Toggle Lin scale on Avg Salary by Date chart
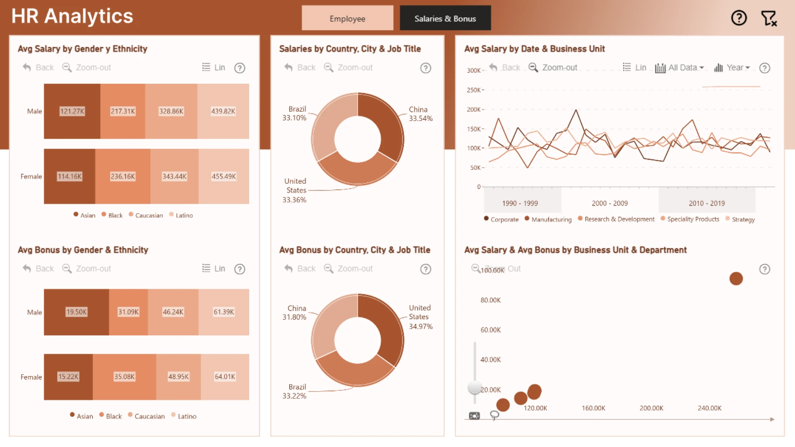 (634, 67)
